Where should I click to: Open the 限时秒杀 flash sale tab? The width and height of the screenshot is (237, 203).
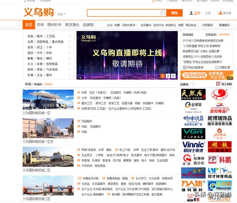(54, 25)
